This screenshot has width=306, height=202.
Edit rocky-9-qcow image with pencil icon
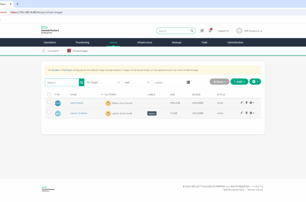pyautogui.click(x=242, y=103)
